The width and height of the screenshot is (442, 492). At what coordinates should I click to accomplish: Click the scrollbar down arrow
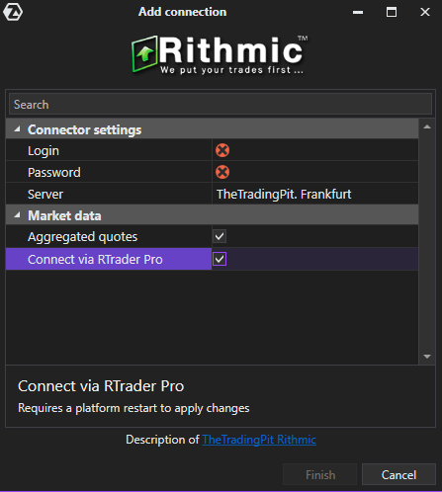pyautogui.click(x=427, y=357)
